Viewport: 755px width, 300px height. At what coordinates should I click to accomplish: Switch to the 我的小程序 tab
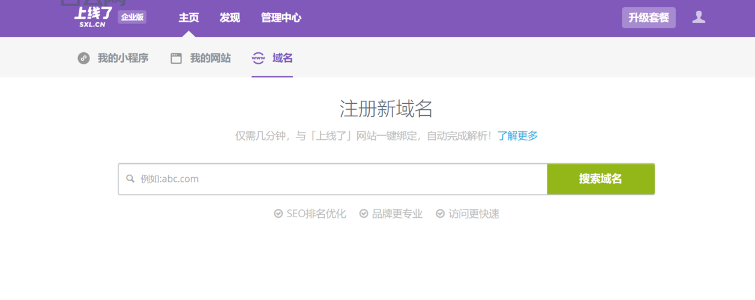(x=123, y=58)
